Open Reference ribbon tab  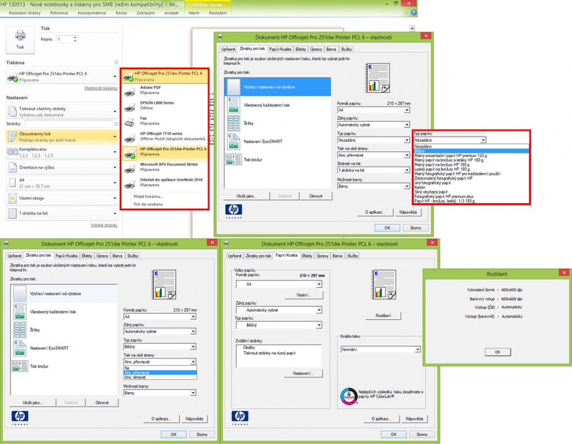[59, 13]
